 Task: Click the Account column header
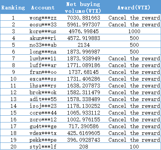pyautogui.click(x=43, y=8)
